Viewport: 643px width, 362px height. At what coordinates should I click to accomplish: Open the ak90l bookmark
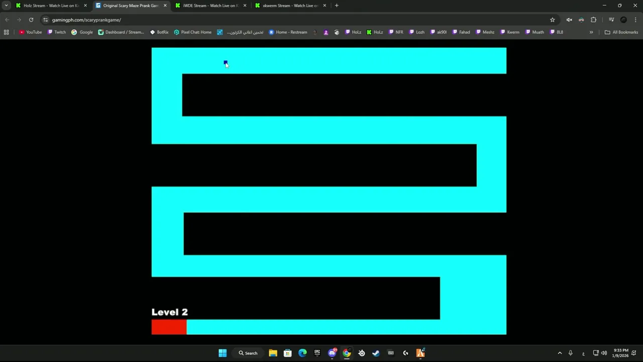[x=439, y=32]
